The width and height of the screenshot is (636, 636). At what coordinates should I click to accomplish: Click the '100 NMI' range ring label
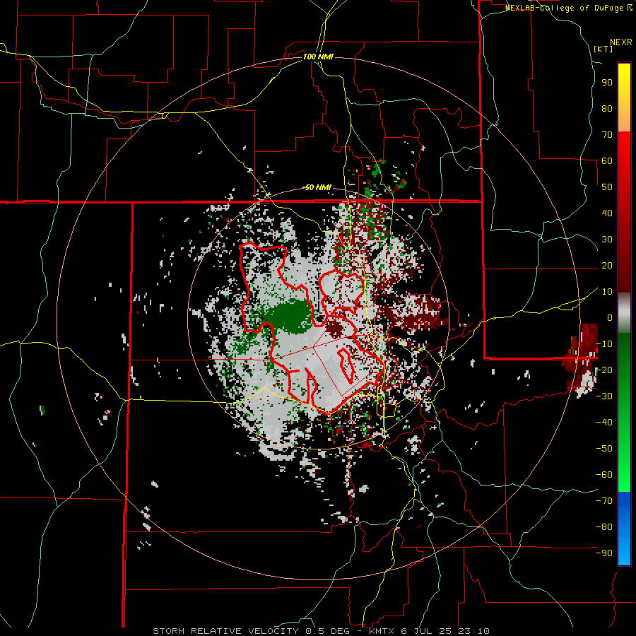[319, 57]
